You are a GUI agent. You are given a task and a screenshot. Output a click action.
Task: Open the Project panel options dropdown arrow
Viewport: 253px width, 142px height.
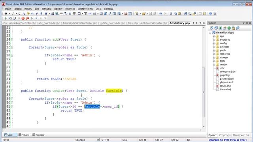244,23
